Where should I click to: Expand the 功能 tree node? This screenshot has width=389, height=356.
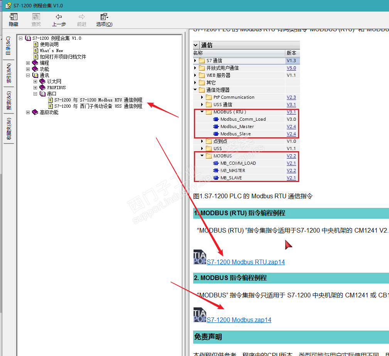(x=28, y=69)
